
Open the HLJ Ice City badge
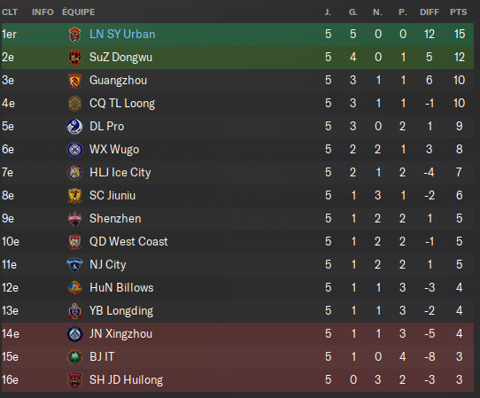74,173
